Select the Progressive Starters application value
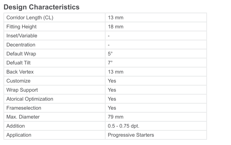 click(131, 135)
